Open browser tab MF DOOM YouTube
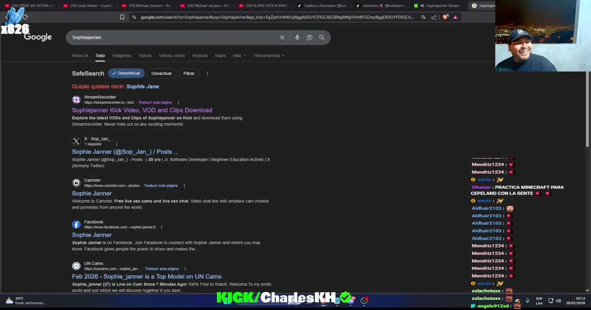The height and width of the screenshot is (310, 591). point(29,6)
